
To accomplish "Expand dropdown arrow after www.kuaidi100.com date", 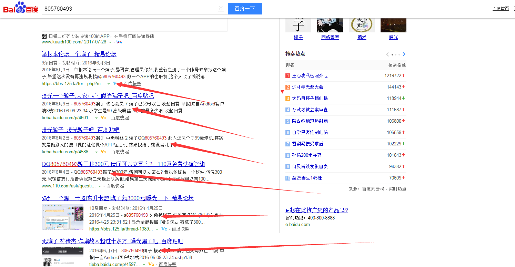I will (x=110, y=42).
